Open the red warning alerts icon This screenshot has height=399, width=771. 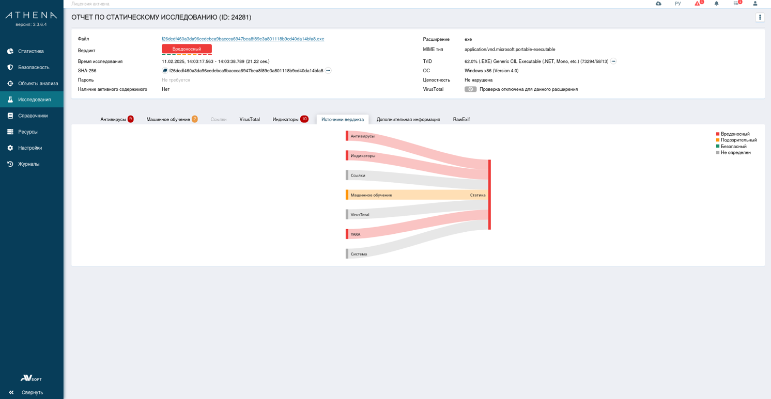(697, 4)
